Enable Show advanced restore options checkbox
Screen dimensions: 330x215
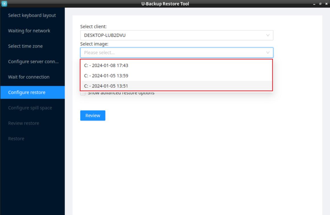tap(83, 93)
